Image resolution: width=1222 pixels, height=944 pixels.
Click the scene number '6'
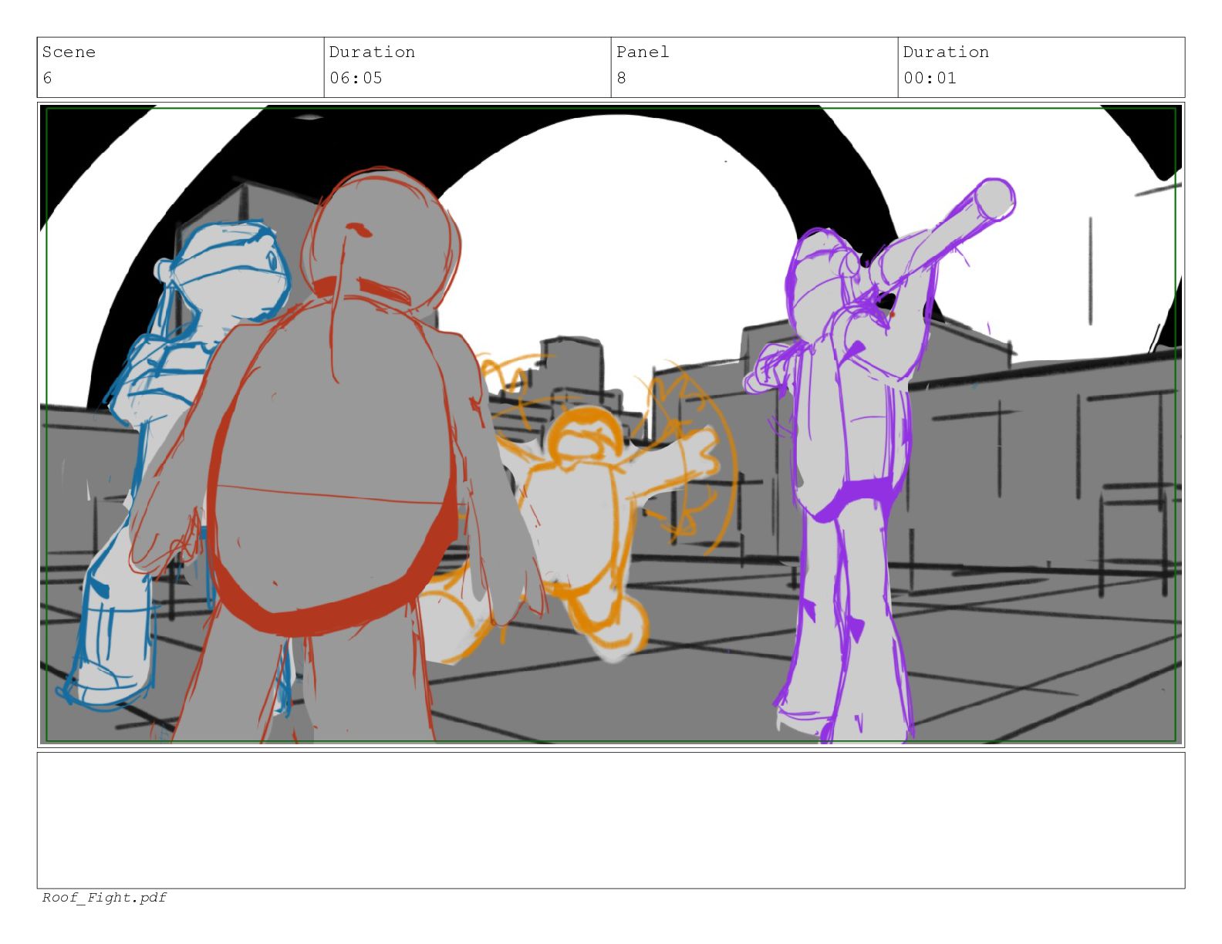[x=48, y=78]
